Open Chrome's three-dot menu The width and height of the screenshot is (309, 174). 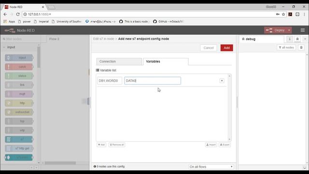point(304,14)
